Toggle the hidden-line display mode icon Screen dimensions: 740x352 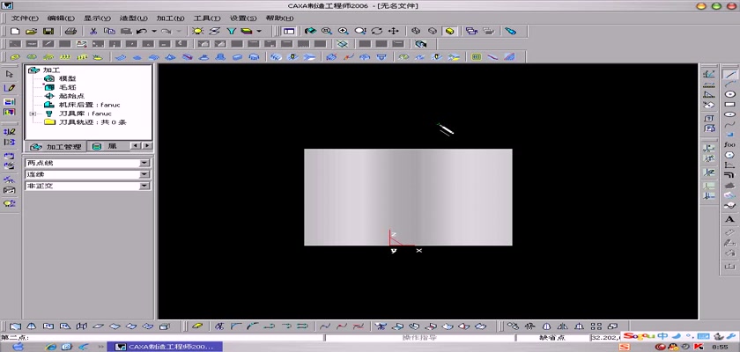point(433,31)
